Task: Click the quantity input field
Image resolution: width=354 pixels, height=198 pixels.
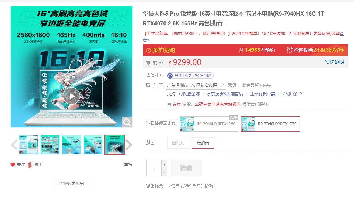Action: click(154, 168)
